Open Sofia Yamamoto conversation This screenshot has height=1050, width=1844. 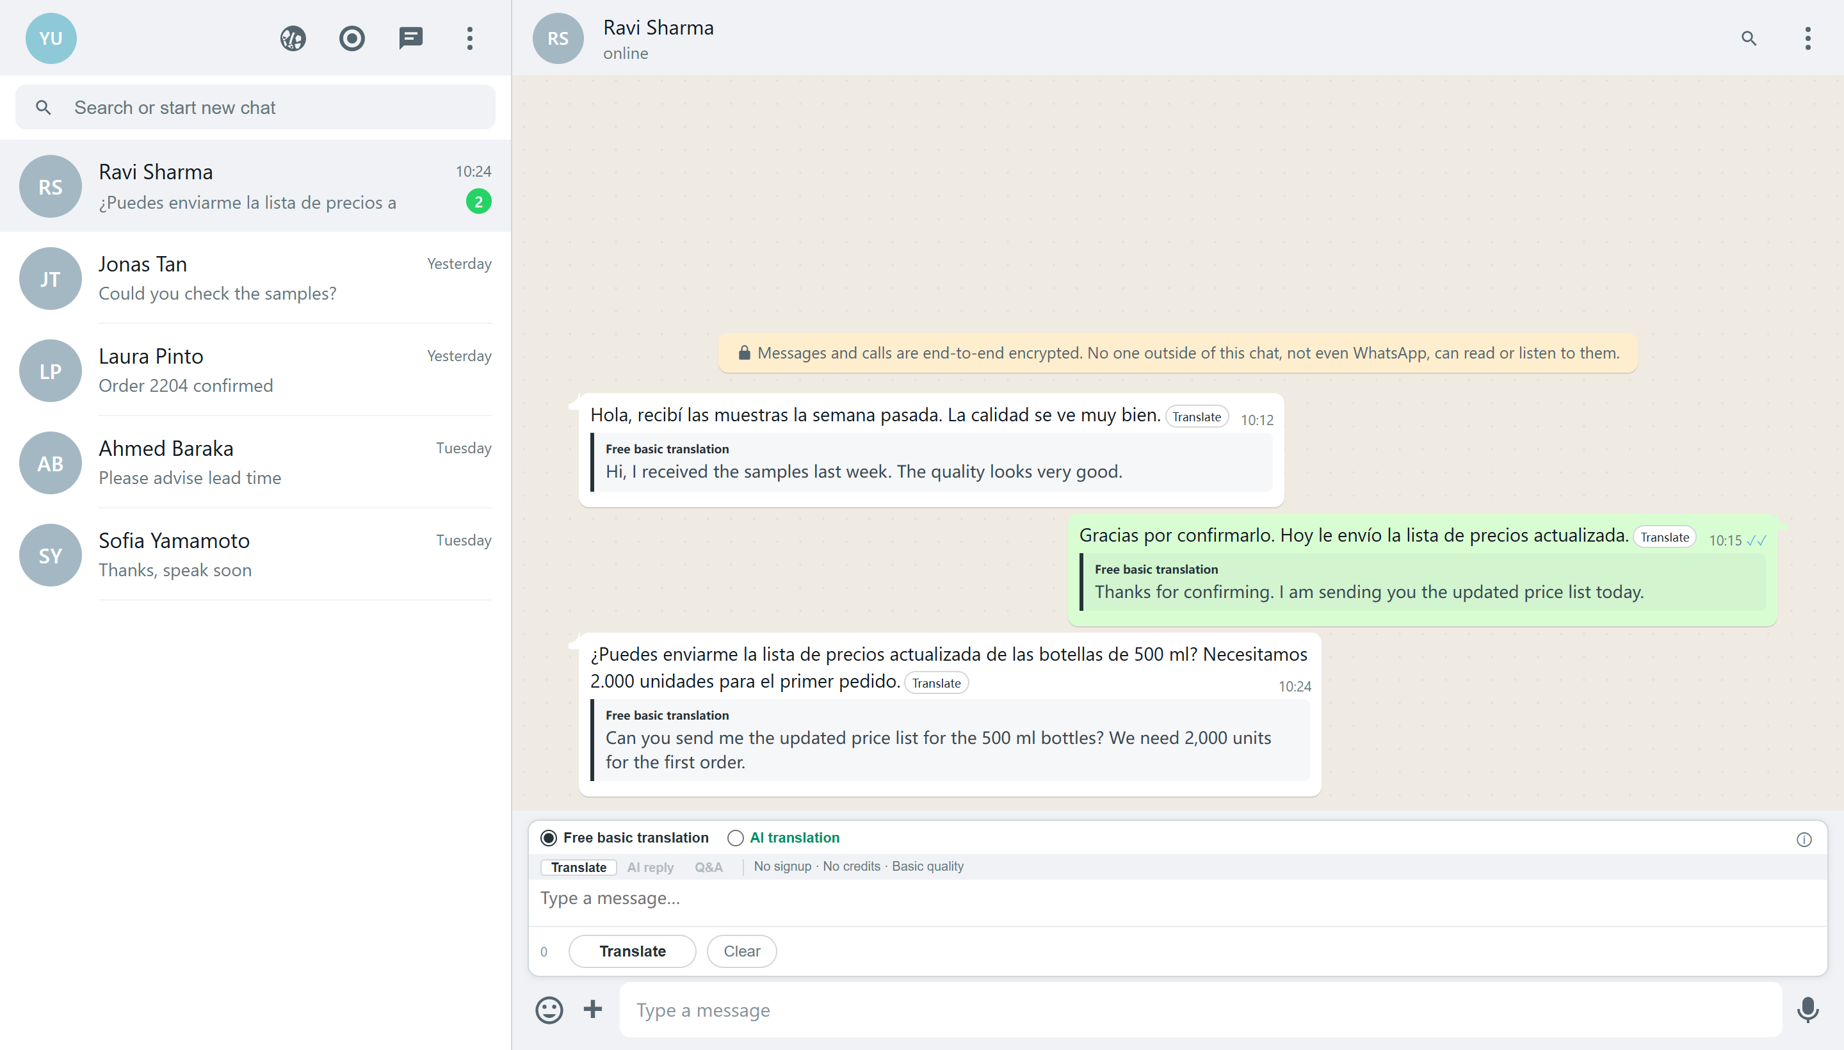click(255, 554)
